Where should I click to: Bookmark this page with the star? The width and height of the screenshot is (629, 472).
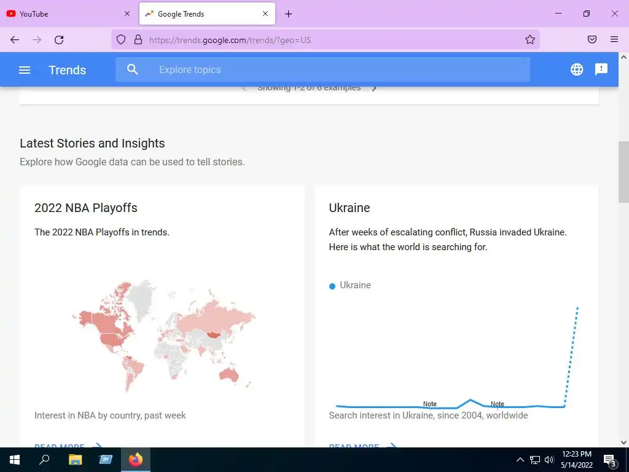[x=530, y=39]
